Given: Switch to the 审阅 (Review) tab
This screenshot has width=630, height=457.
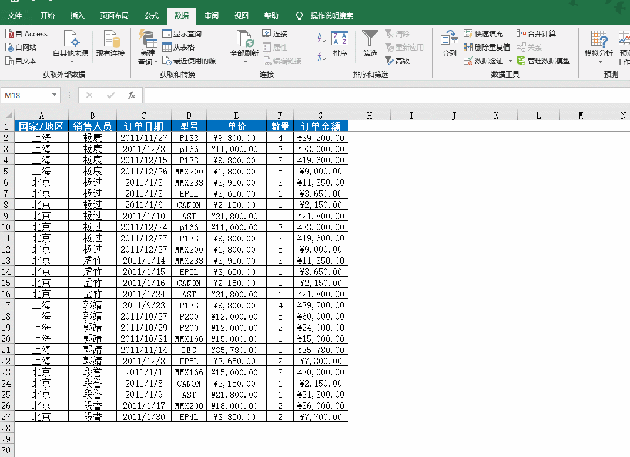Looking at the screenshot, I should [212, 16].
